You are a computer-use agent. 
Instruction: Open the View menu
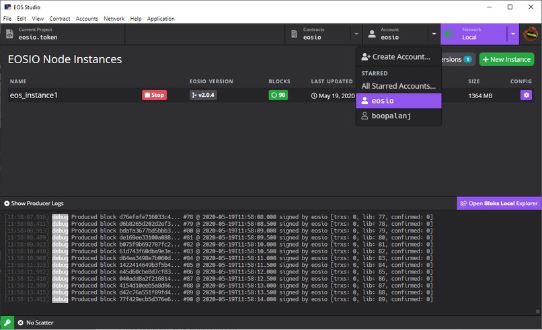coord(38,19)
